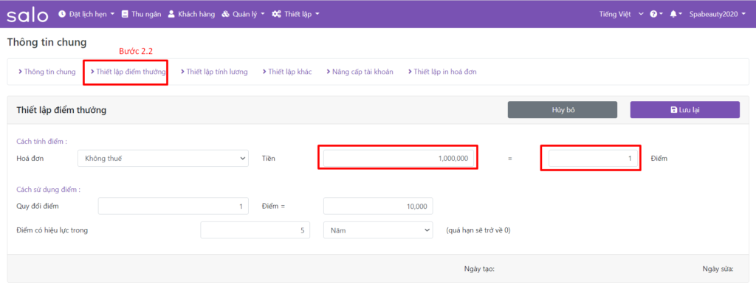Image resolution: width=756 pixels, height=296 pixels.
Task: Open the Thiết lập settings menu
Action: (x=295, y=14)
